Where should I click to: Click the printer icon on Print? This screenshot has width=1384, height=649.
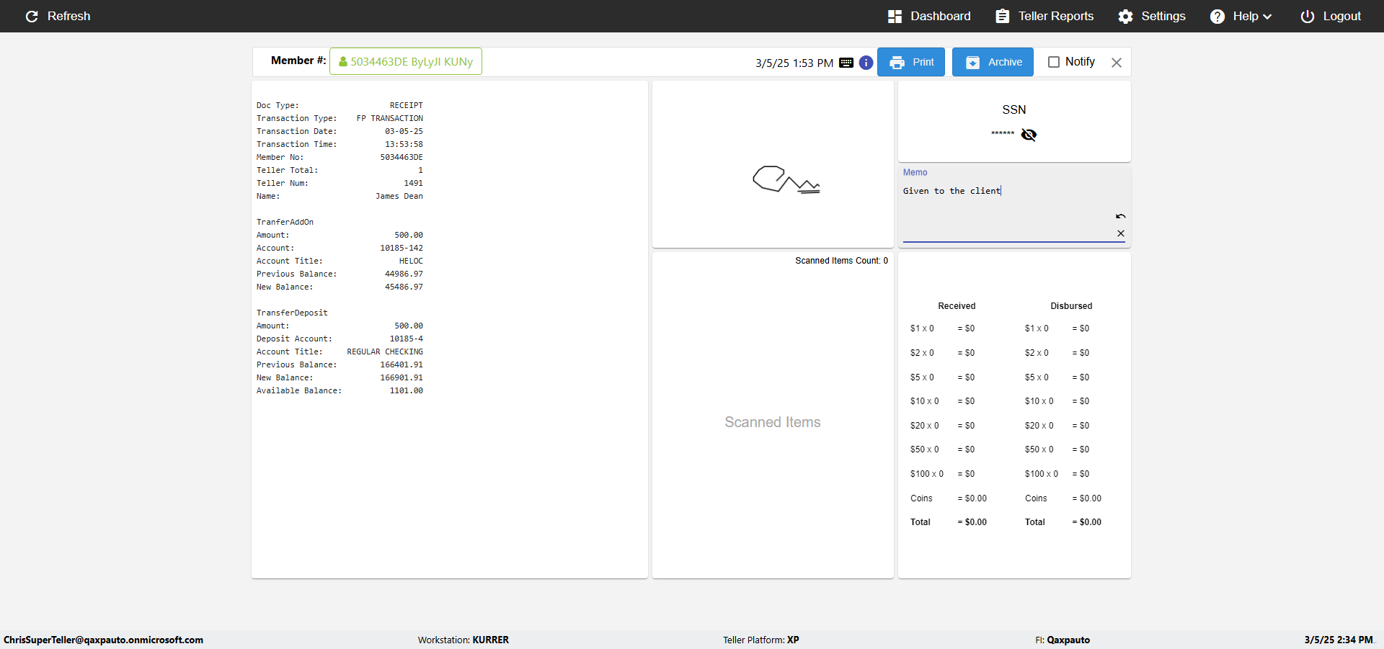pyautogui.click(x=897, y=63)
